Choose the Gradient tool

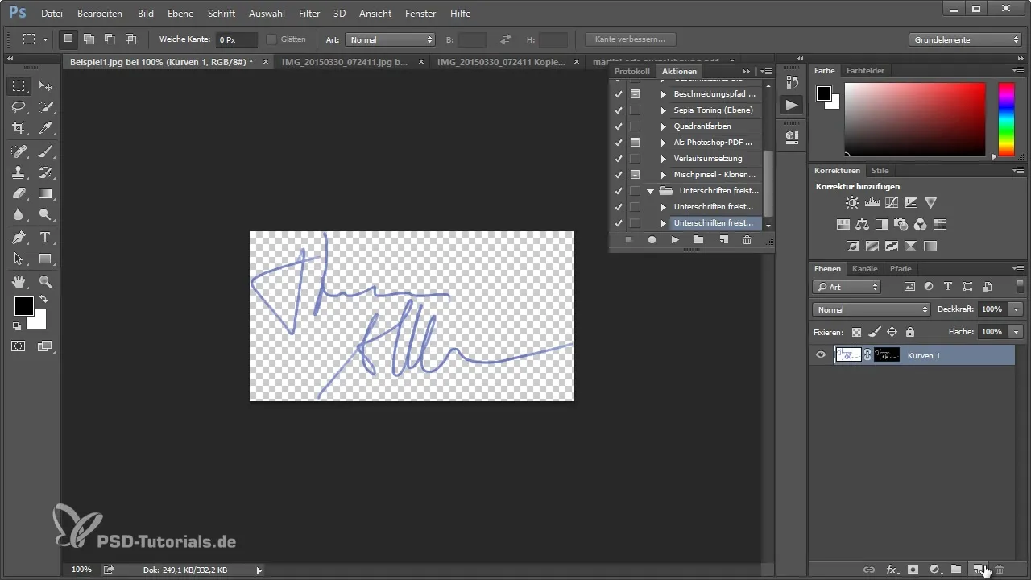point(45,193)
